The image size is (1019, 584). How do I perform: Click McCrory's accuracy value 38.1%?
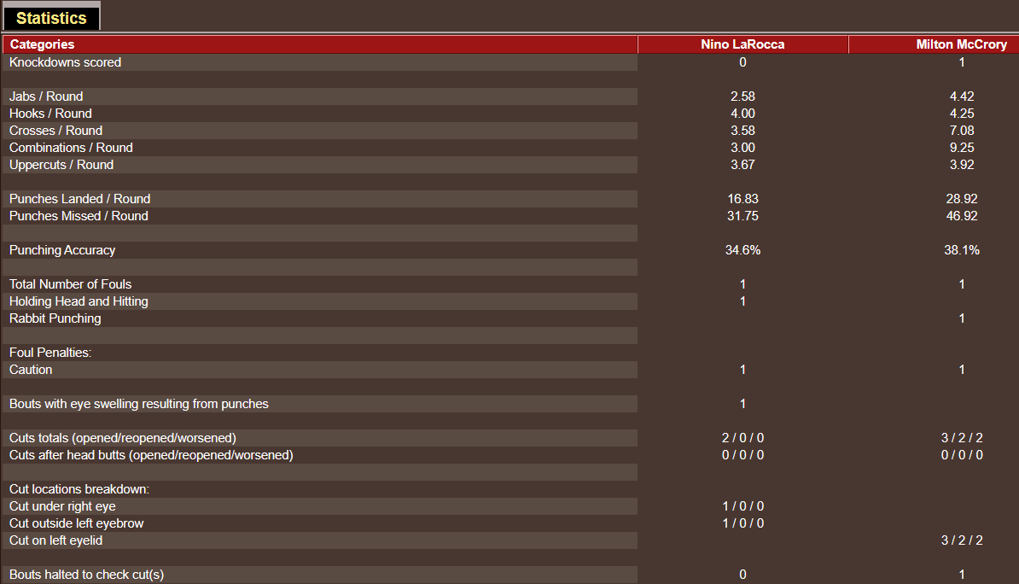(962, 250)
